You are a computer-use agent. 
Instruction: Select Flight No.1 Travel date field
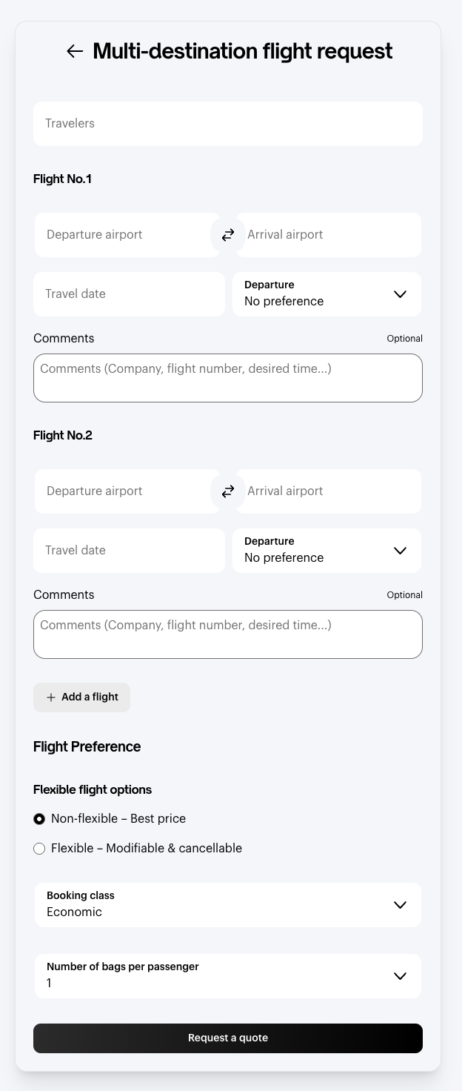click(129, 294)
